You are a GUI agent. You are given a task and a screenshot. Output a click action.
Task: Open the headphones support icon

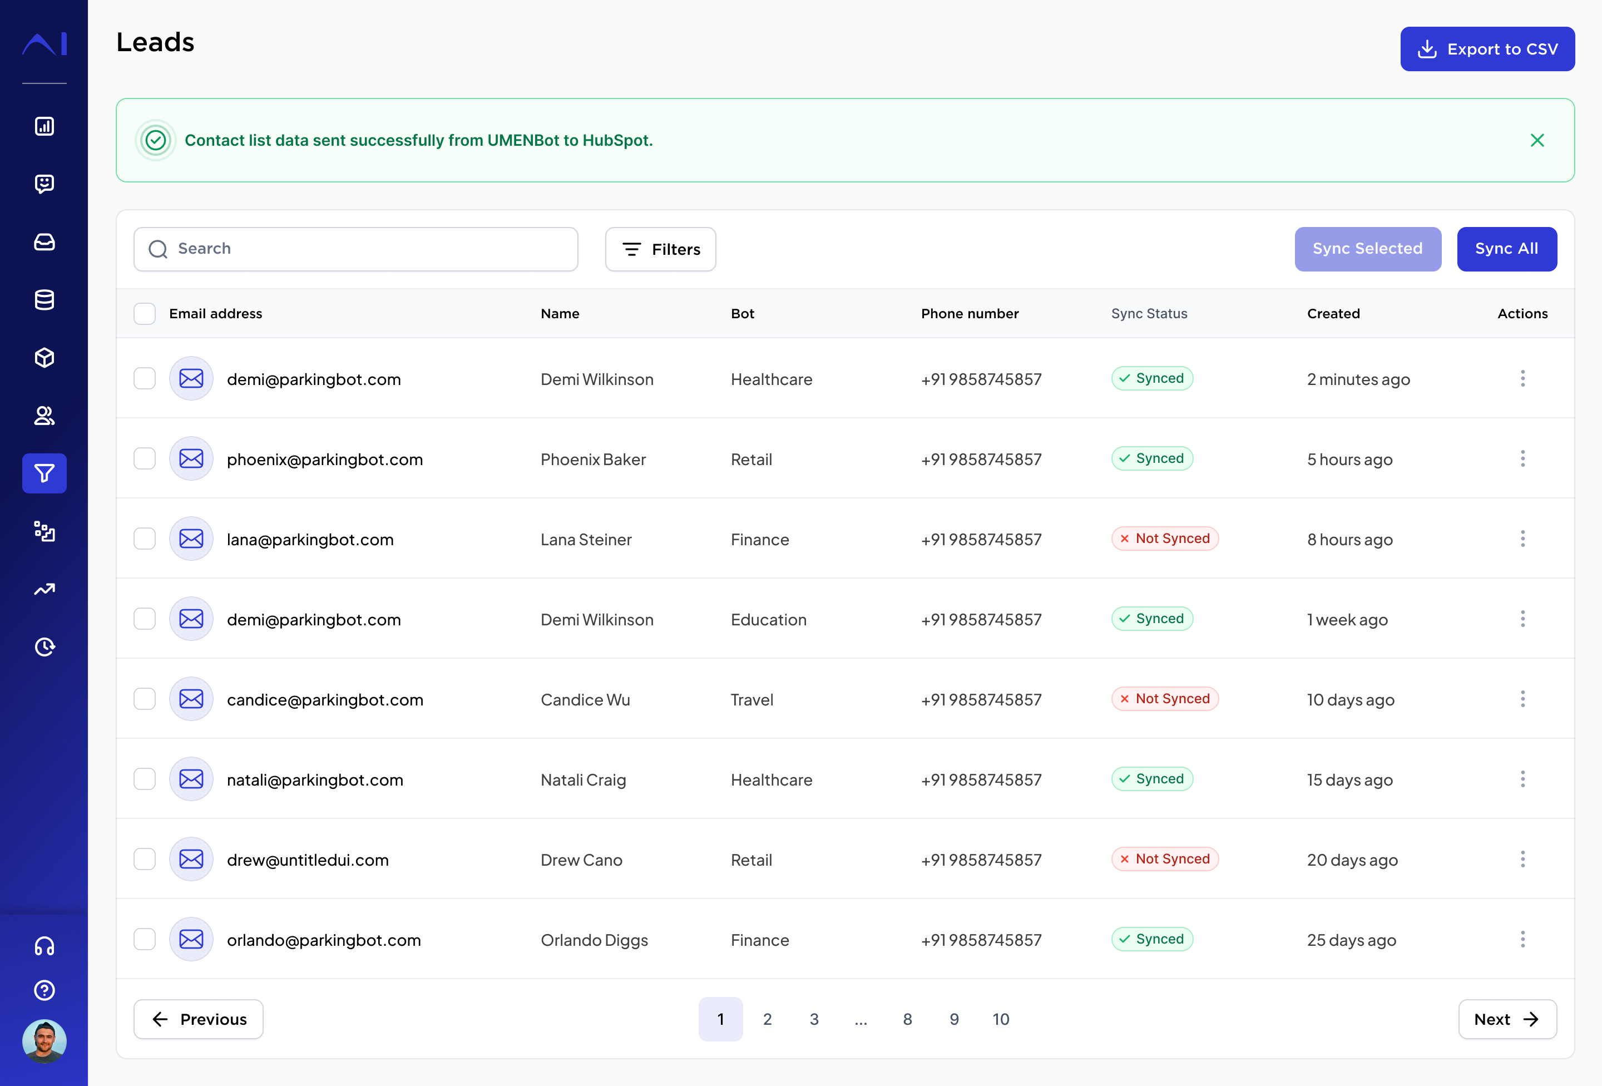[44, 946]
